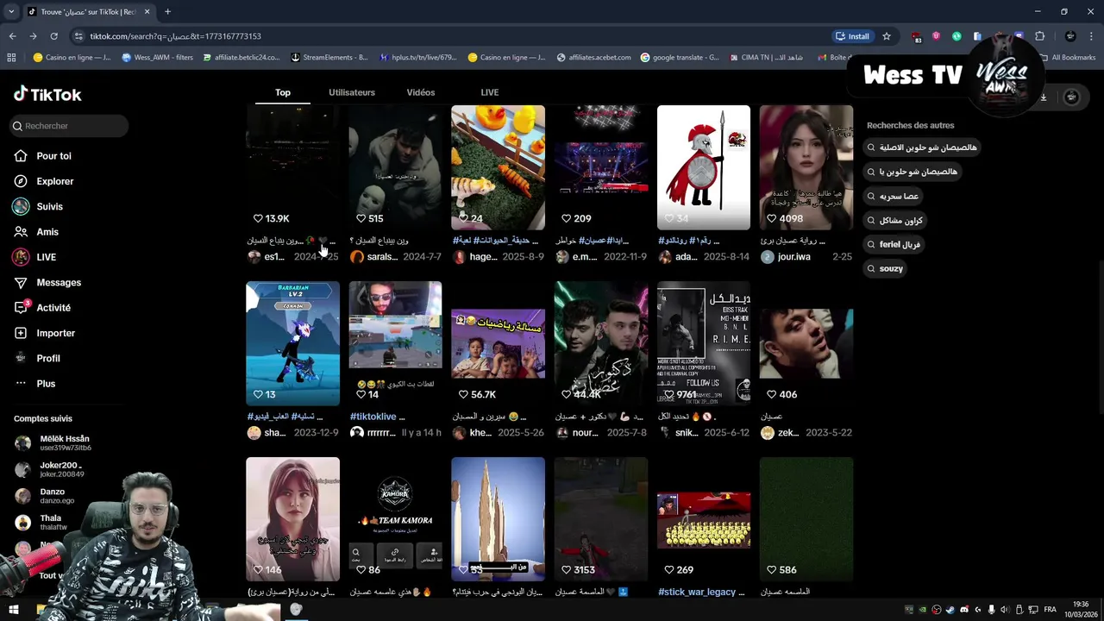Open google translate bookmark

pyautogui.click(x=680, y=58)
